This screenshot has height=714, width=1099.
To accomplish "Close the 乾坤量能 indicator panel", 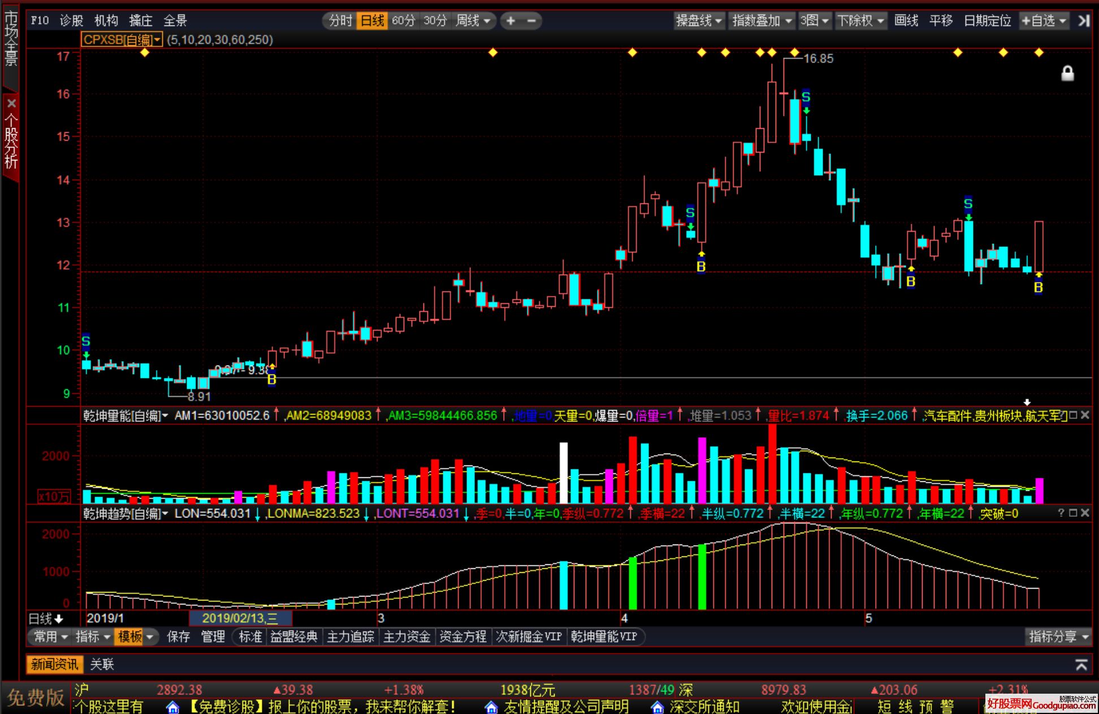I will tap(1085, 415).
